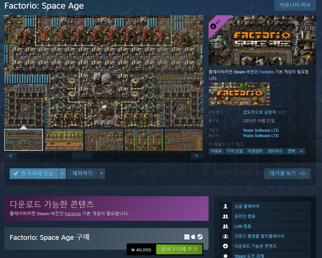This screenshot has width=322, height=258.
Task: Open the 커뮤니티 허브 button
Action: 295,5
